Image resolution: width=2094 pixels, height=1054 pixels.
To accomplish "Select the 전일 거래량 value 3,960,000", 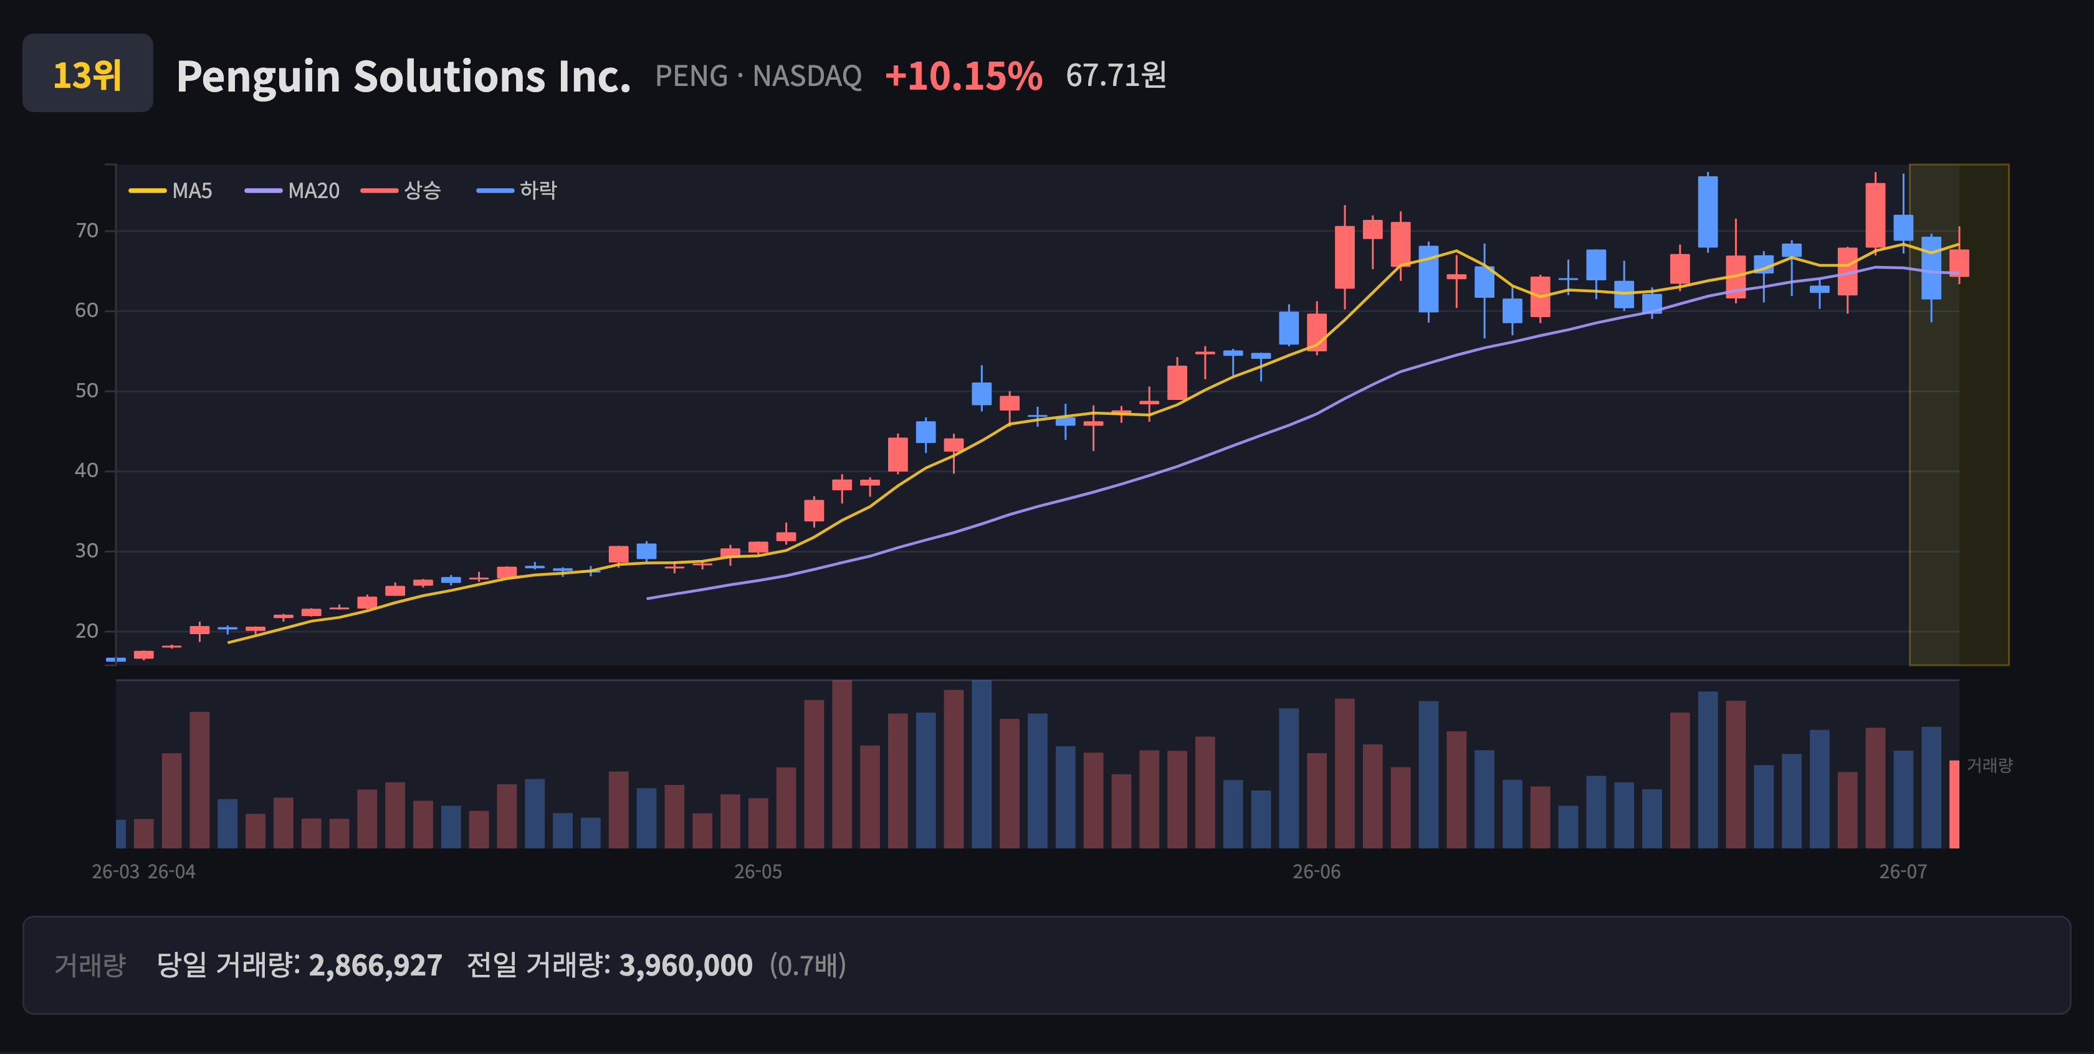I will pyautogui.click(x=686, y=966).
